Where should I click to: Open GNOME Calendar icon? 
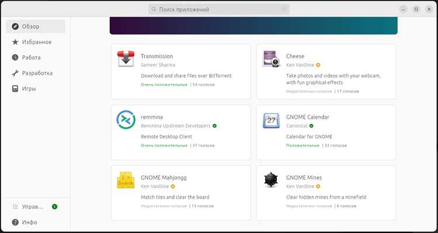click(x=271, y=121)
